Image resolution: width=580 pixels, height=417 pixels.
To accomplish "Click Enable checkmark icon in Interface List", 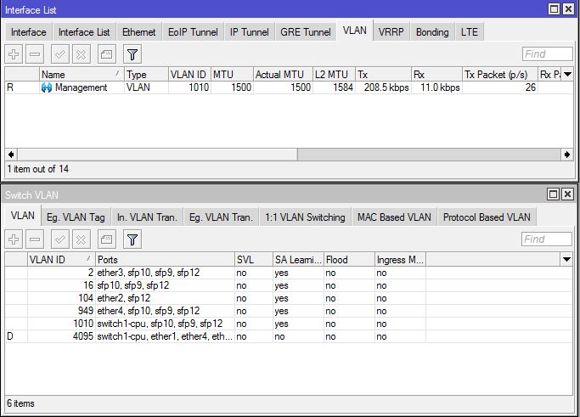I will tap(59, 54).
